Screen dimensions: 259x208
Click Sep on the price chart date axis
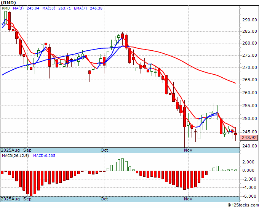pos(27,150)
